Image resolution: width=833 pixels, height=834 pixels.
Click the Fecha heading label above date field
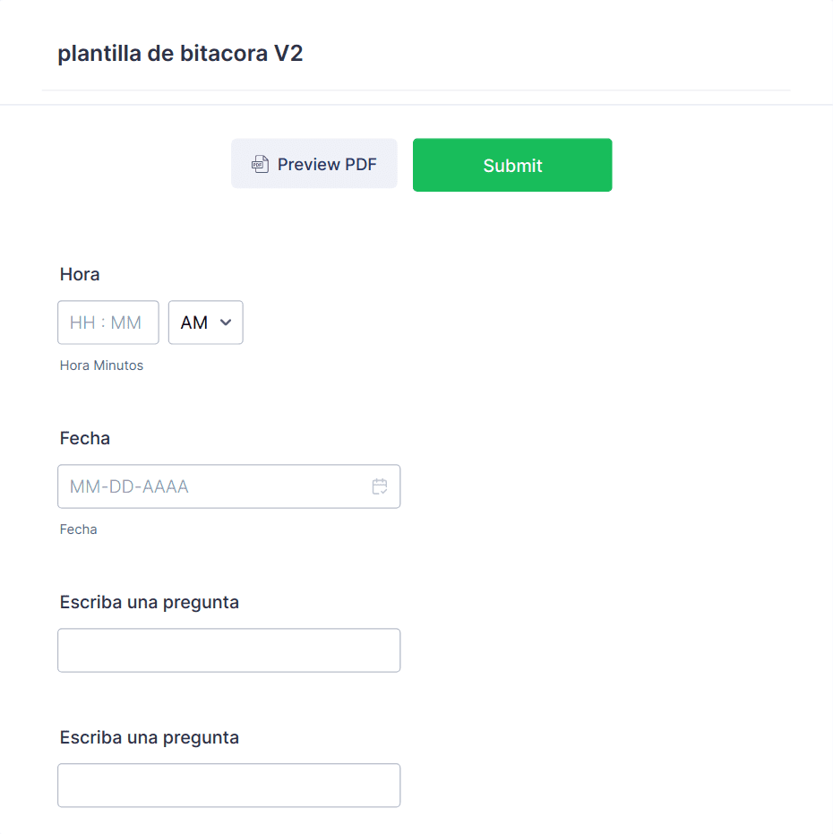(x=85, y=438)
